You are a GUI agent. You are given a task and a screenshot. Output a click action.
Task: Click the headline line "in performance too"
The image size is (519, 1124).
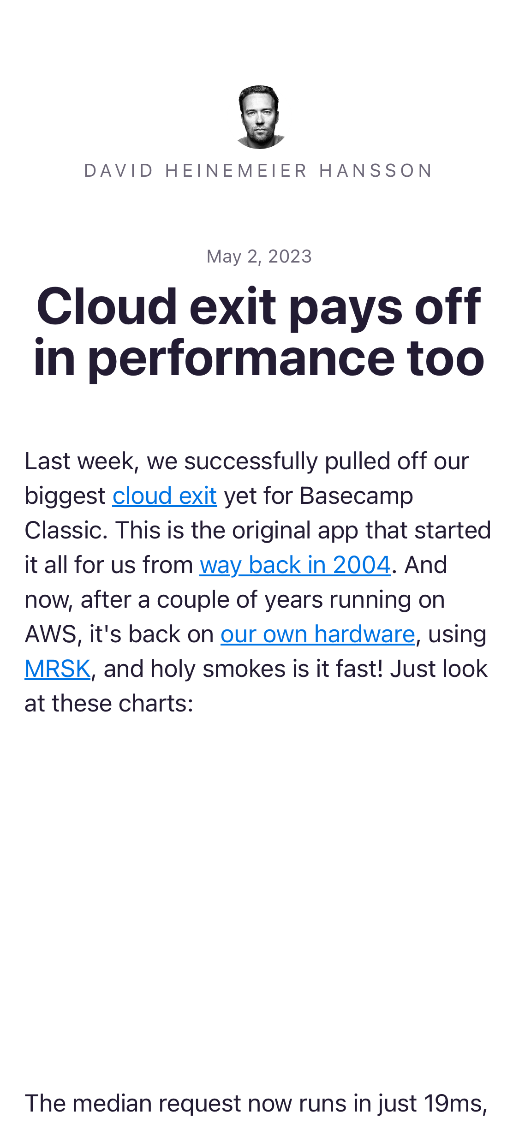[259, 359]
